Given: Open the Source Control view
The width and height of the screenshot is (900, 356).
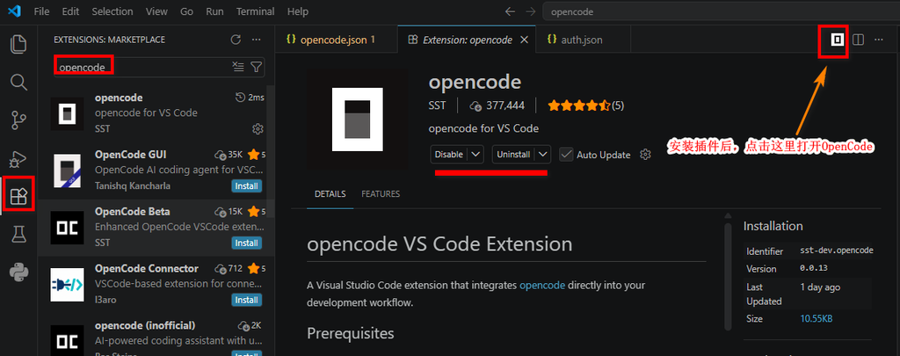Looking at the screenshot, I should pos(18,120).
